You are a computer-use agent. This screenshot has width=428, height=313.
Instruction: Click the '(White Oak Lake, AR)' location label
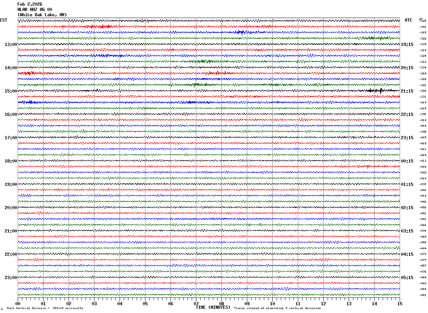(42, 15)
